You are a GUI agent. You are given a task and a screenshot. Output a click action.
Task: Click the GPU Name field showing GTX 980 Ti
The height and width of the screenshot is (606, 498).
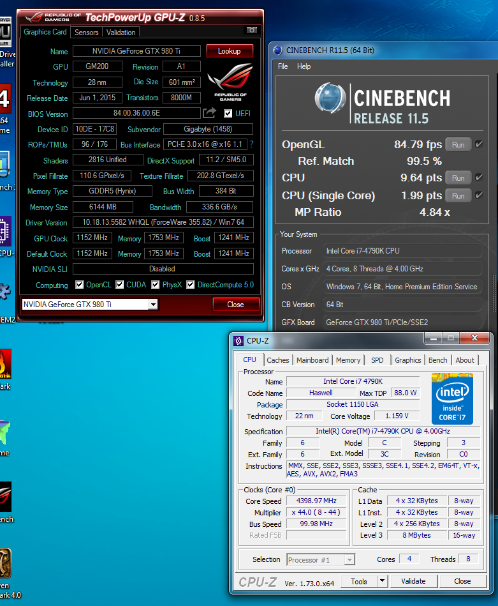tap(136, 51)
